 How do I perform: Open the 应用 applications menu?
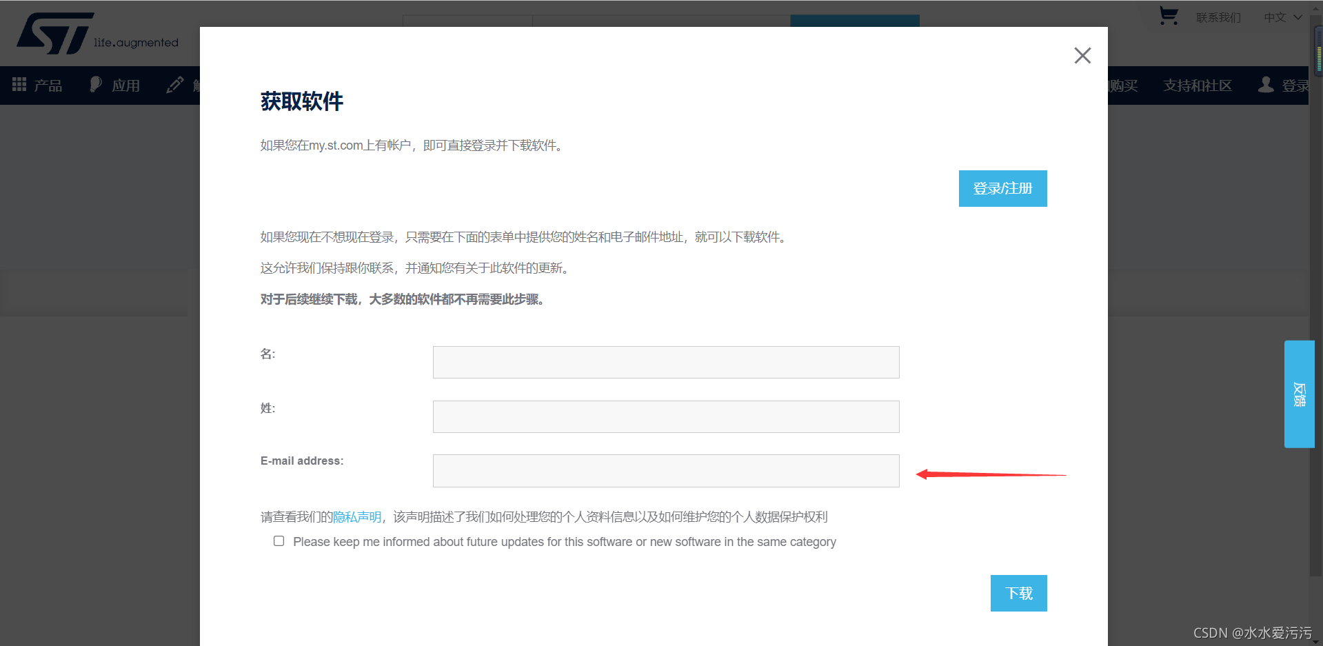(114, 85)
